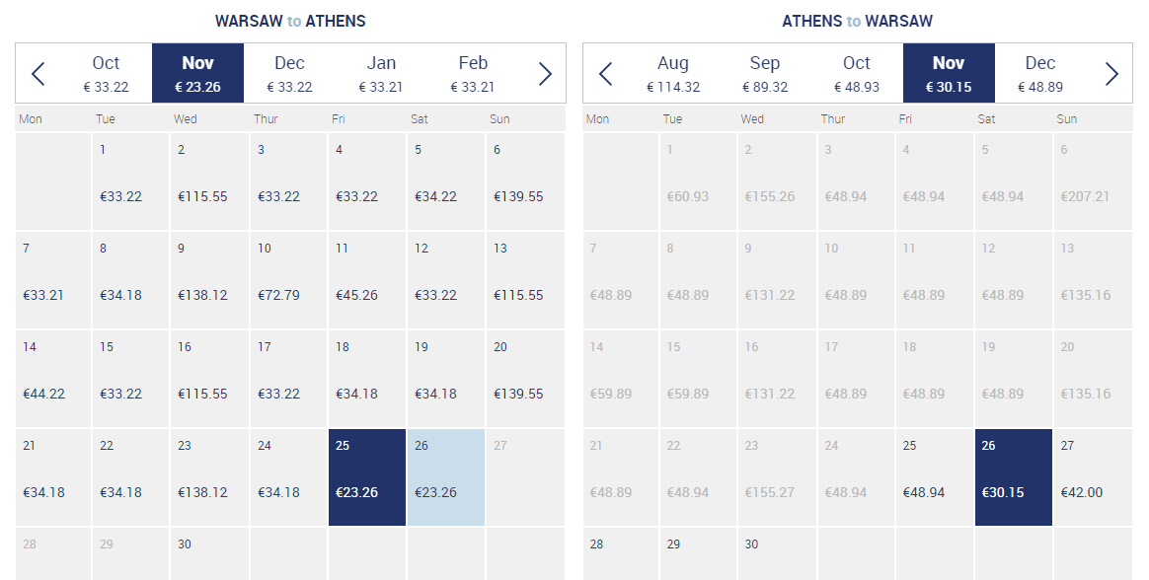Viewport: 1149px width, 580px height.
Task: Select outbound November 11 fare €45.26
Action: [367, 280]
